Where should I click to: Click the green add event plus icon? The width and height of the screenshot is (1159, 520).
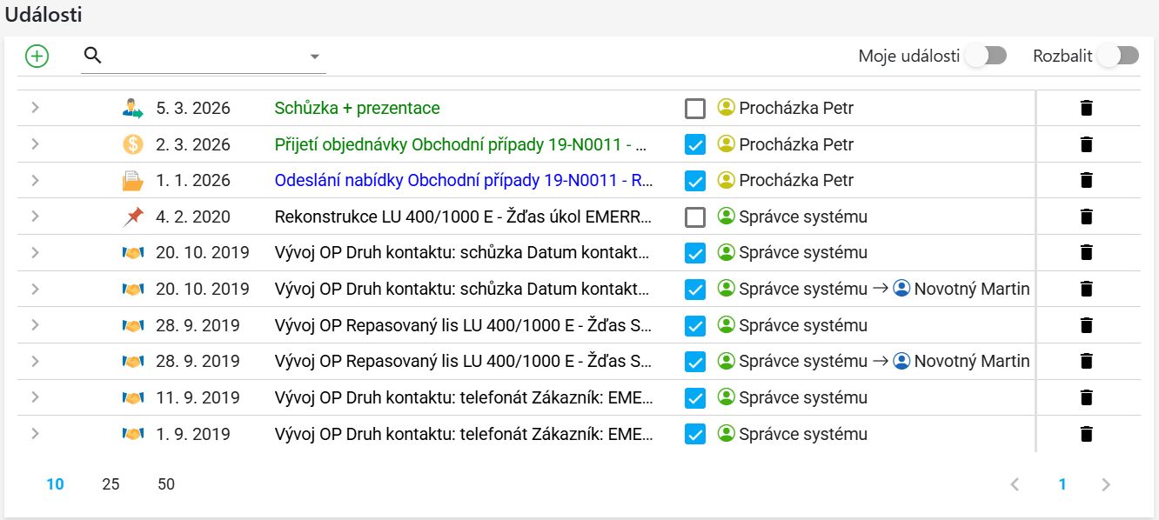[x=37, y=57]
